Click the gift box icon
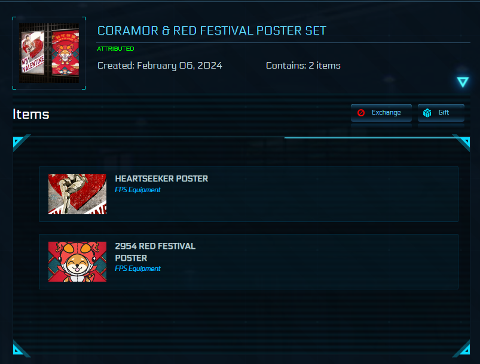The height and width of the screenshot is (364, 480). pyautogui.click(x=427, y=113)
